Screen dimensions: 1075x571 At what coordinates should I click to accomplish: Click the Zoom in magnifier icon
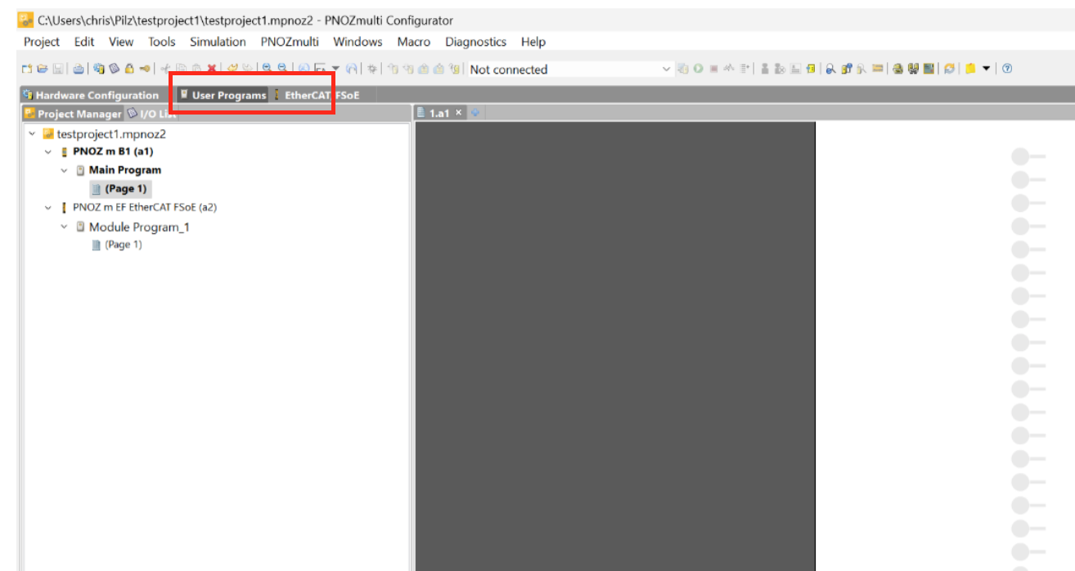[267, 69]
